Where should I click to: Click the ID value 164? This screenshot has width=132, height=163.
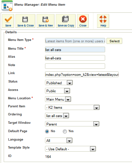[48, 157]
